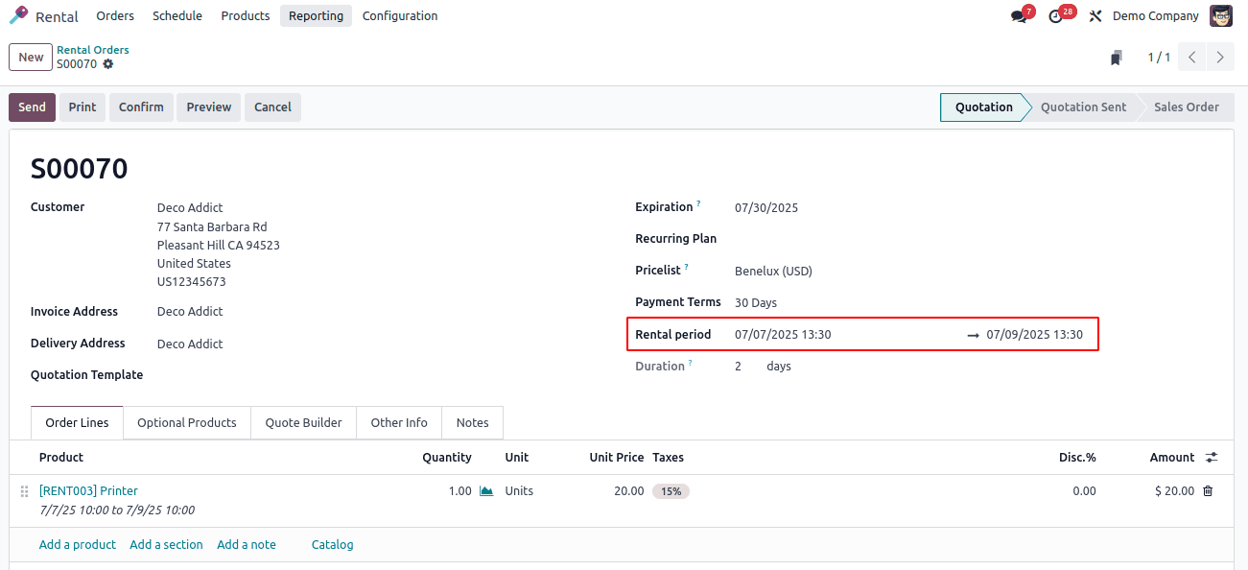The height and width of the screenshot is (570, 1248).
Task: Cancel the rental order
Action: [x=272, y=107]
